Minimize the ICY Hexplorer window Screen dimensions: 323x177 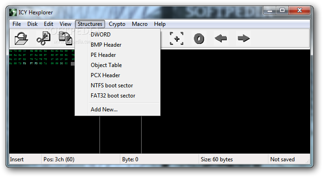[x=270, y=11]
